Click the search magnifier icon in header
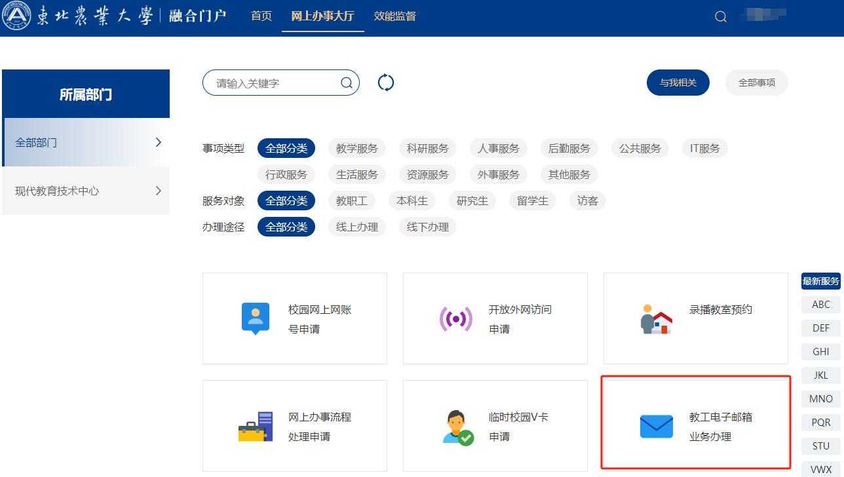 tap(721, 17)
